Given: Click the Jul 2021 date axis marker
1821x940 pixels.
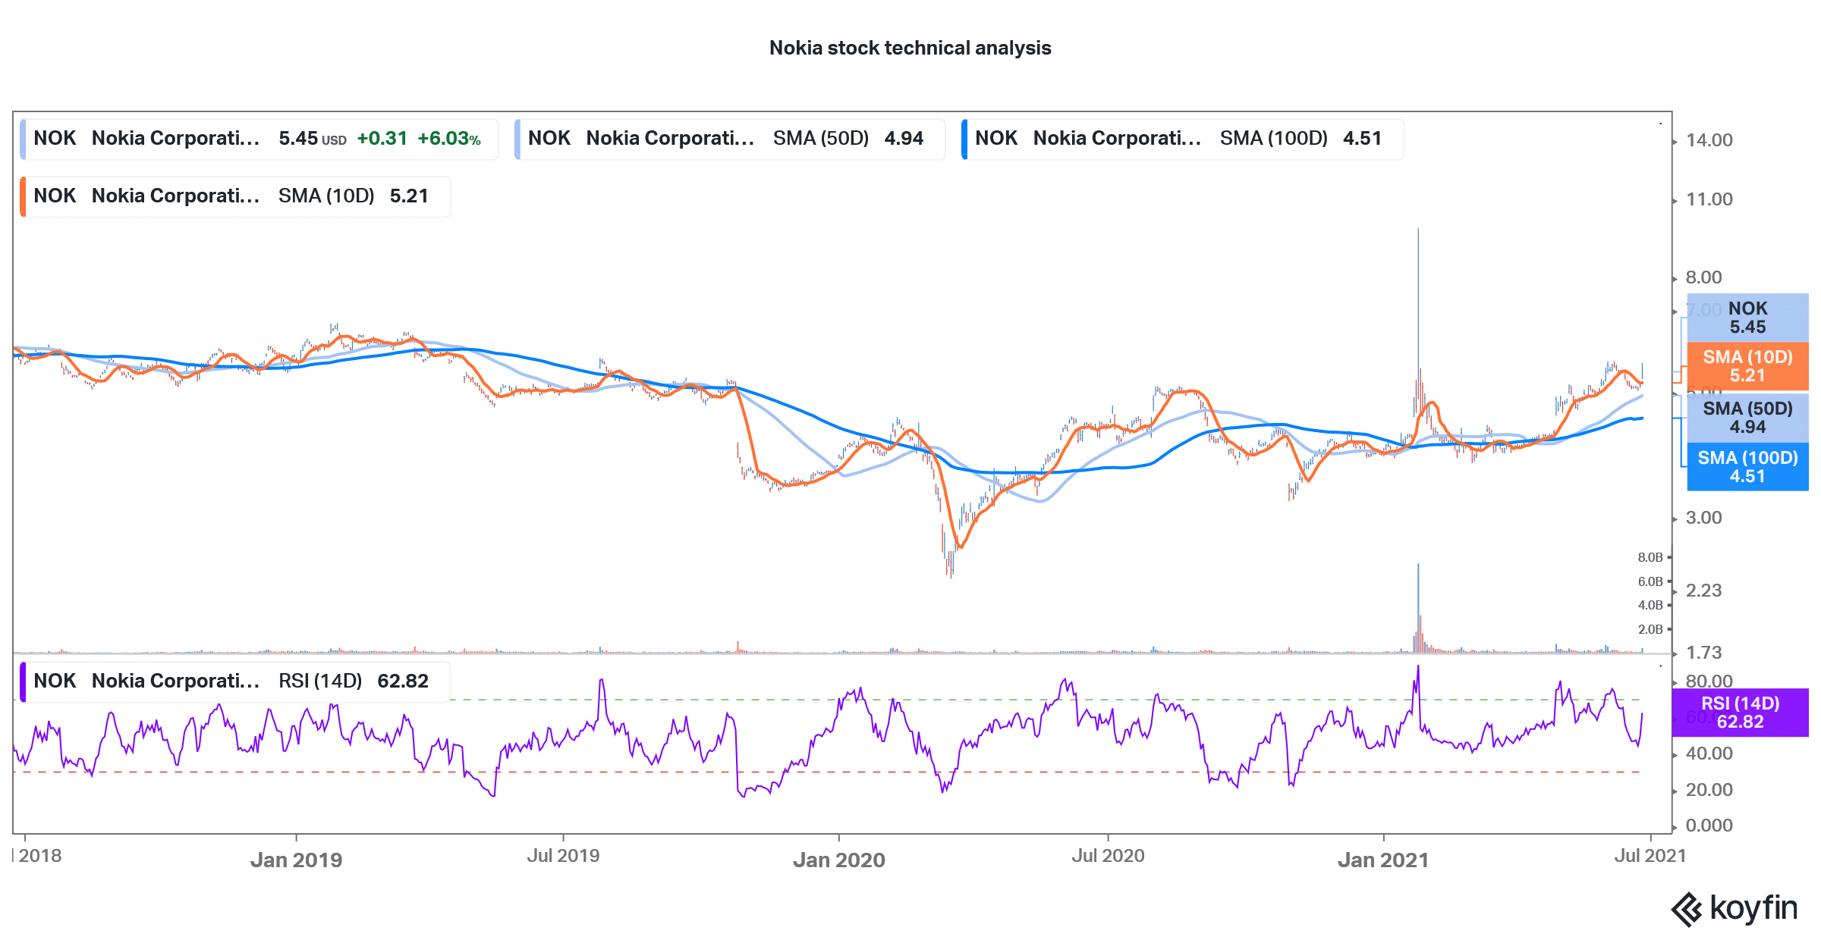Looking at the screenshot, I should [1650, 856].
